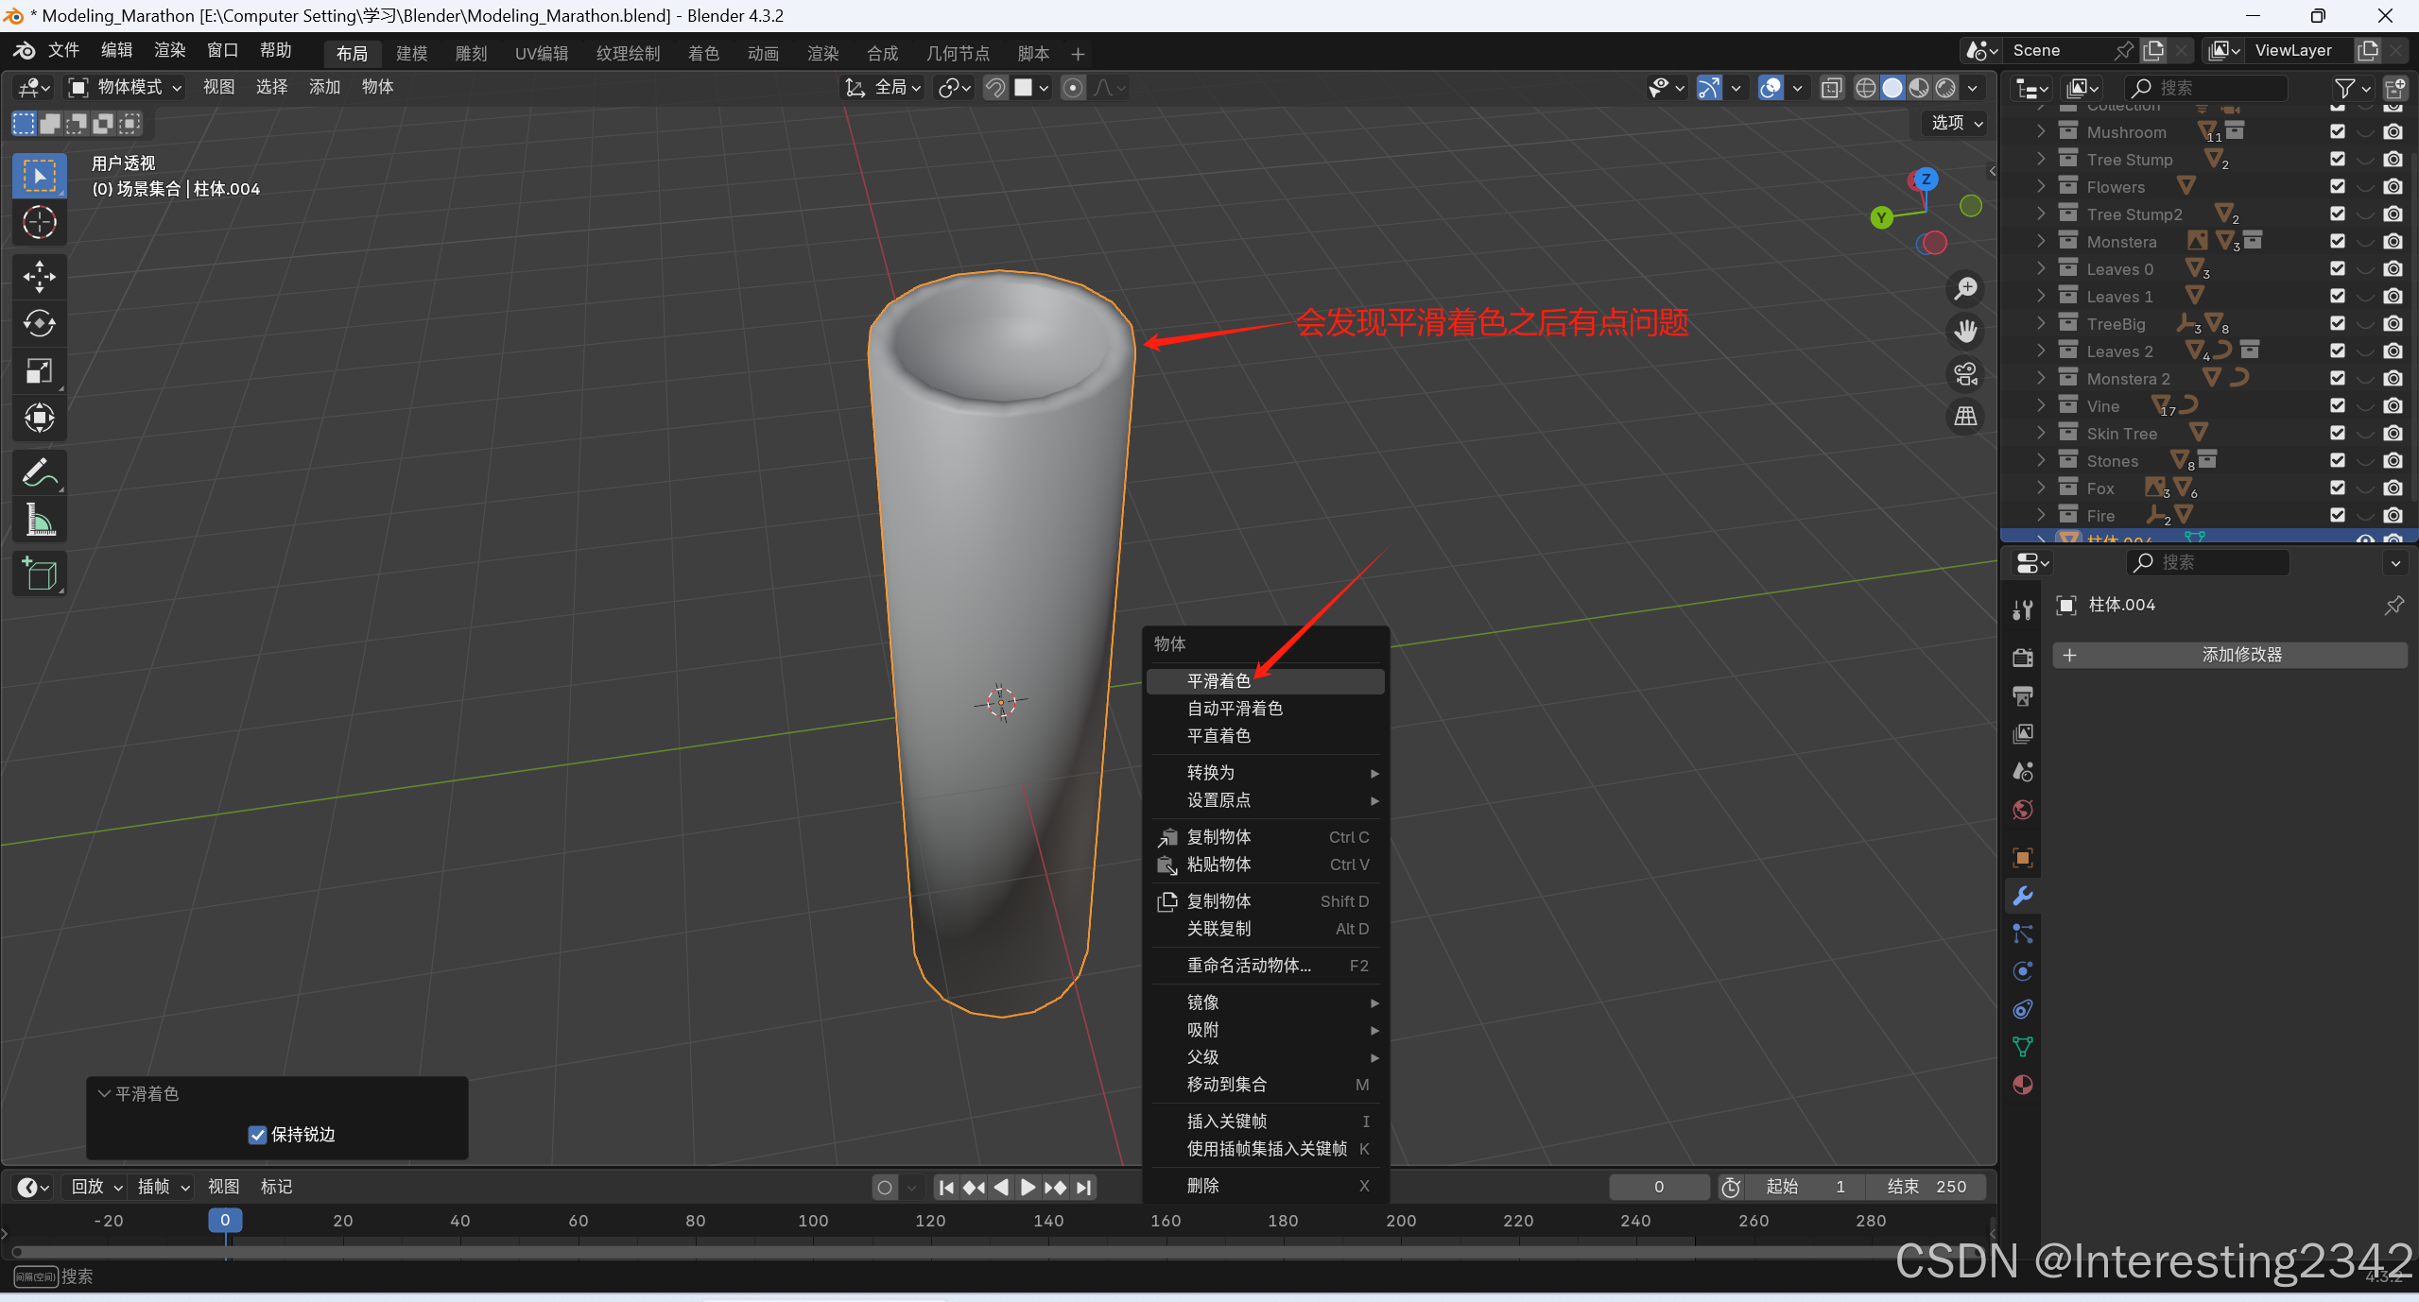Select the Rotate tool
This screenshot has width=2419, height=1302.
[39, 323]
